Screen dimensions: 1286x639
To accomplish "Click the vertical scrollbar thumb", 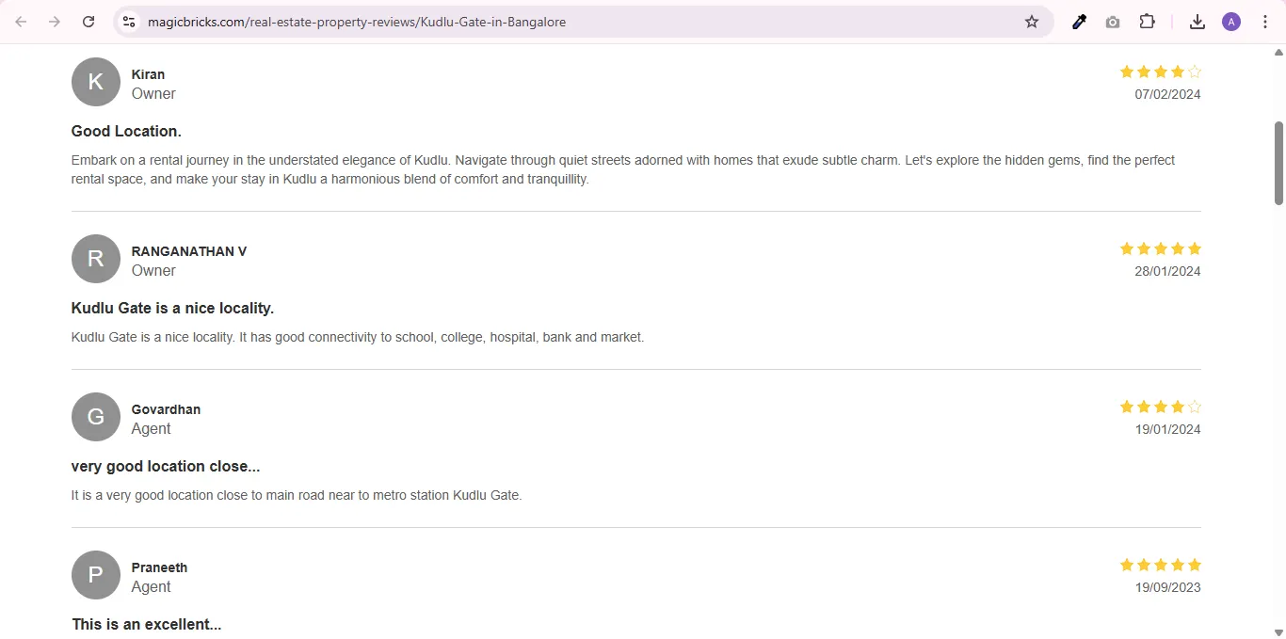I will pyautogui.click(x=1278, y=162).
